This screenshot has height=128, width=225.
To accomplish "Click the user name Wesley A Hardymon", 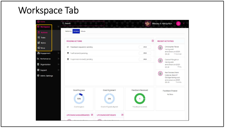I will click(x=162, y=24).
